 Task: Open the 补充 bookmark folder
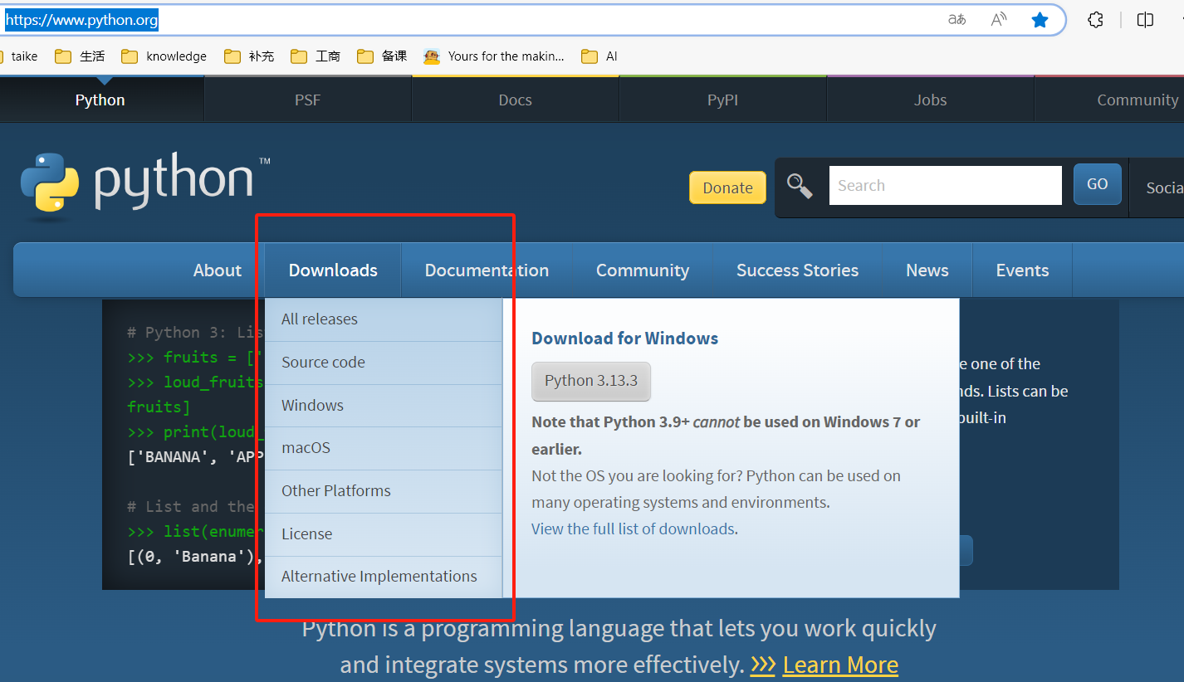(248, 56)
